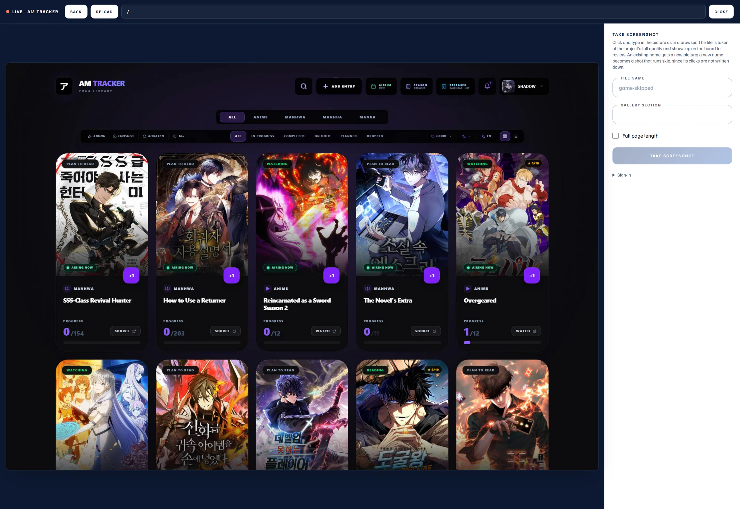Open the Season Browser
This screenshot has height=509, width=740.
pyautogui.click(x=416, y=86)
